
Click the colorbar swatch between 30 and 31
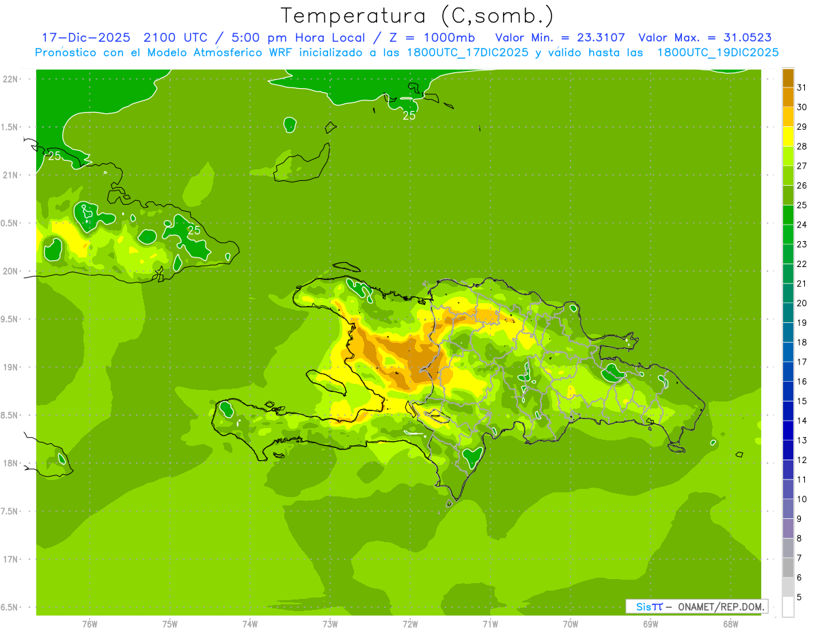click(x=788, y=97)
